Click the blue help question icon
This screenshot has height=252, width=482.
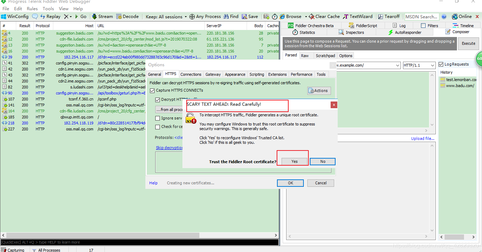point(444,17)
